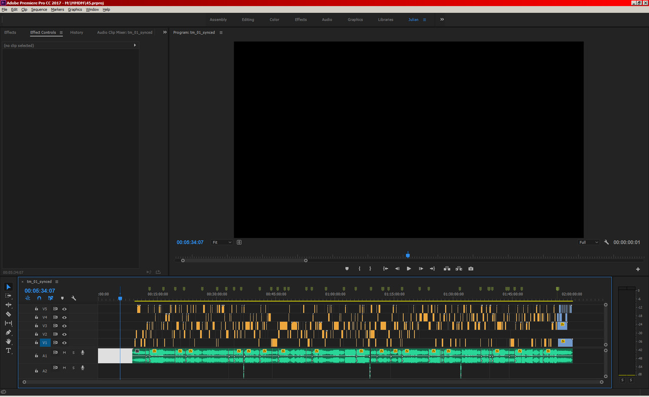The width and height of the screenshot is (649, 397).
Task: Open the Fit zoom level dropdown
Action: tap(222, 242)
